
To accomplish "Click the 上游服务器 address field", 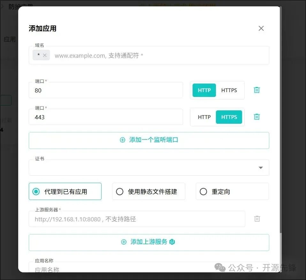I will tap(137, 219).
